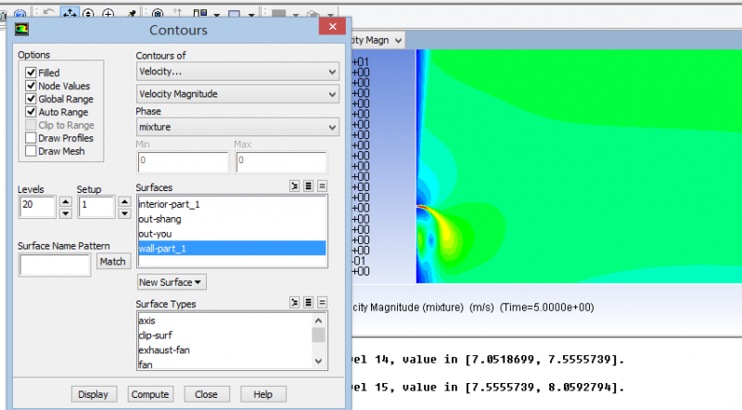Viewport: 742px width, 410px height.
Task: Select the probe tool in toolbar
Action: (131, 14)
